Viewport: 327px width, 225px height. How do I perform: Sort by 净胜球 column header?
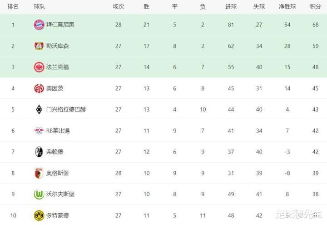(x=287, y=7)
